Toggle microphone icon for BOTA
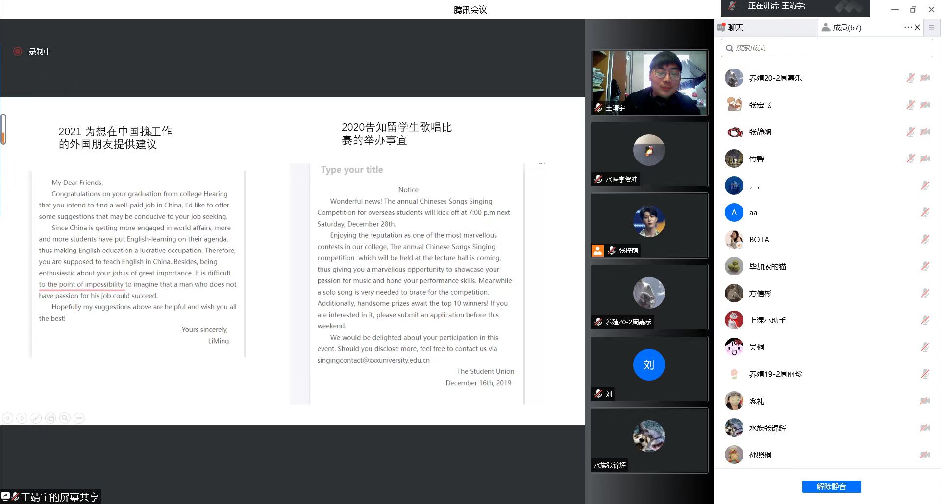941x504 pixels. click(925, 240)
